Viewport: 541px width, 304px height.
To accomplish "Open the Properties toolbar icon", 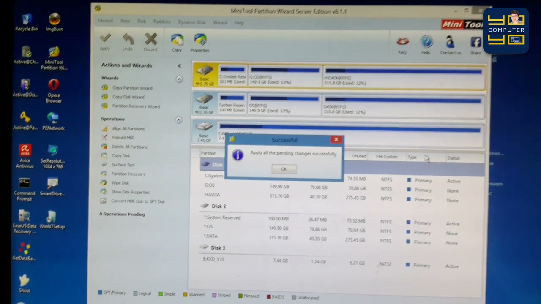I will (x=200, y=43).
